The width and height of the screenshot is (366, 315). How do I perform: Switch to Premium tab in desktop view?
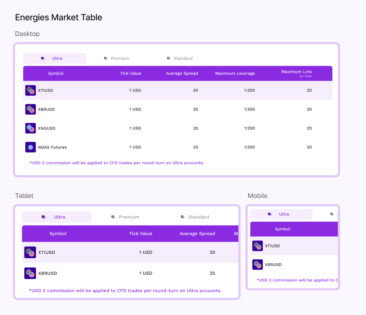[x=117, y=58]
